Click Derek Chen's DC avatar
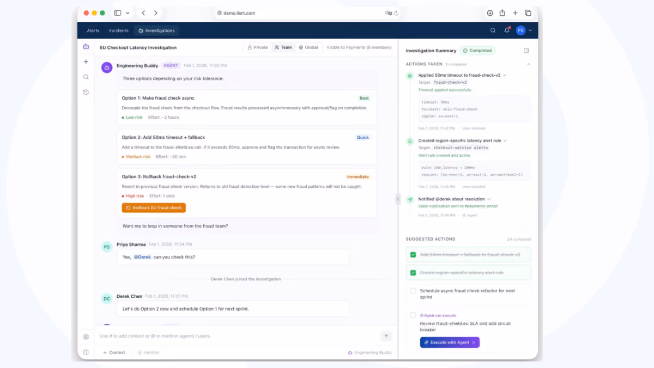 107,298
